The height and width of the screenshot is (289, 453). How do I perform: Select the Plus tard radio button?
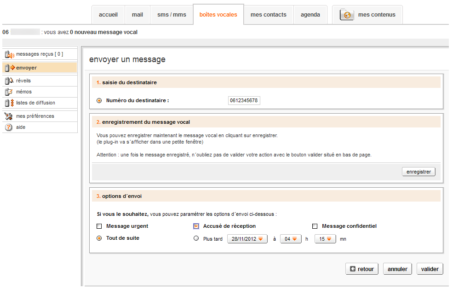point(196,238)
